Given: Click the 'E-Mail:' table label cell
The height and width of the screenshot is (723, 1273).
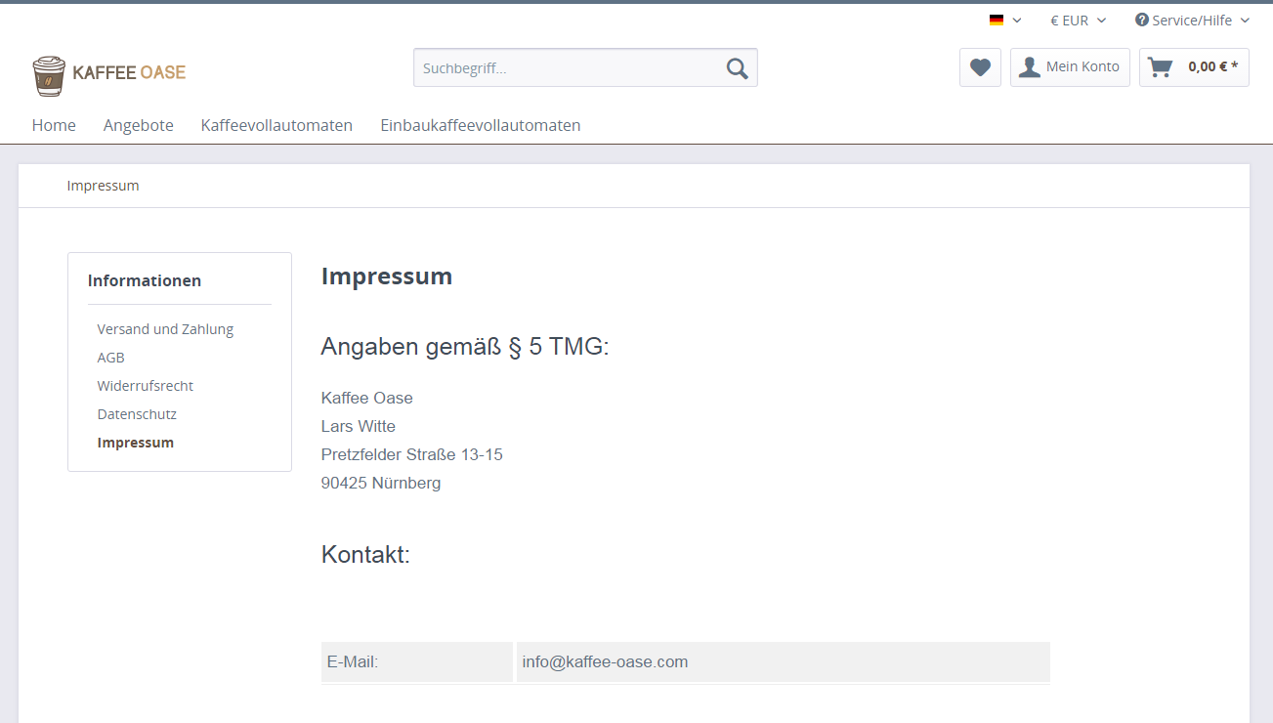Looking at the screenshot, I should 417,662.
